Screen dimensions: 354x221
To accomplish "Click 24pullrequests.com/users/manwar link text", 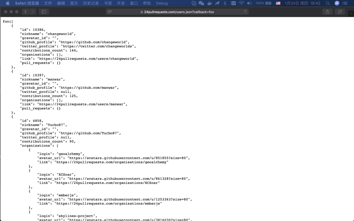I will pyautogui.click(x=82, y=104).
